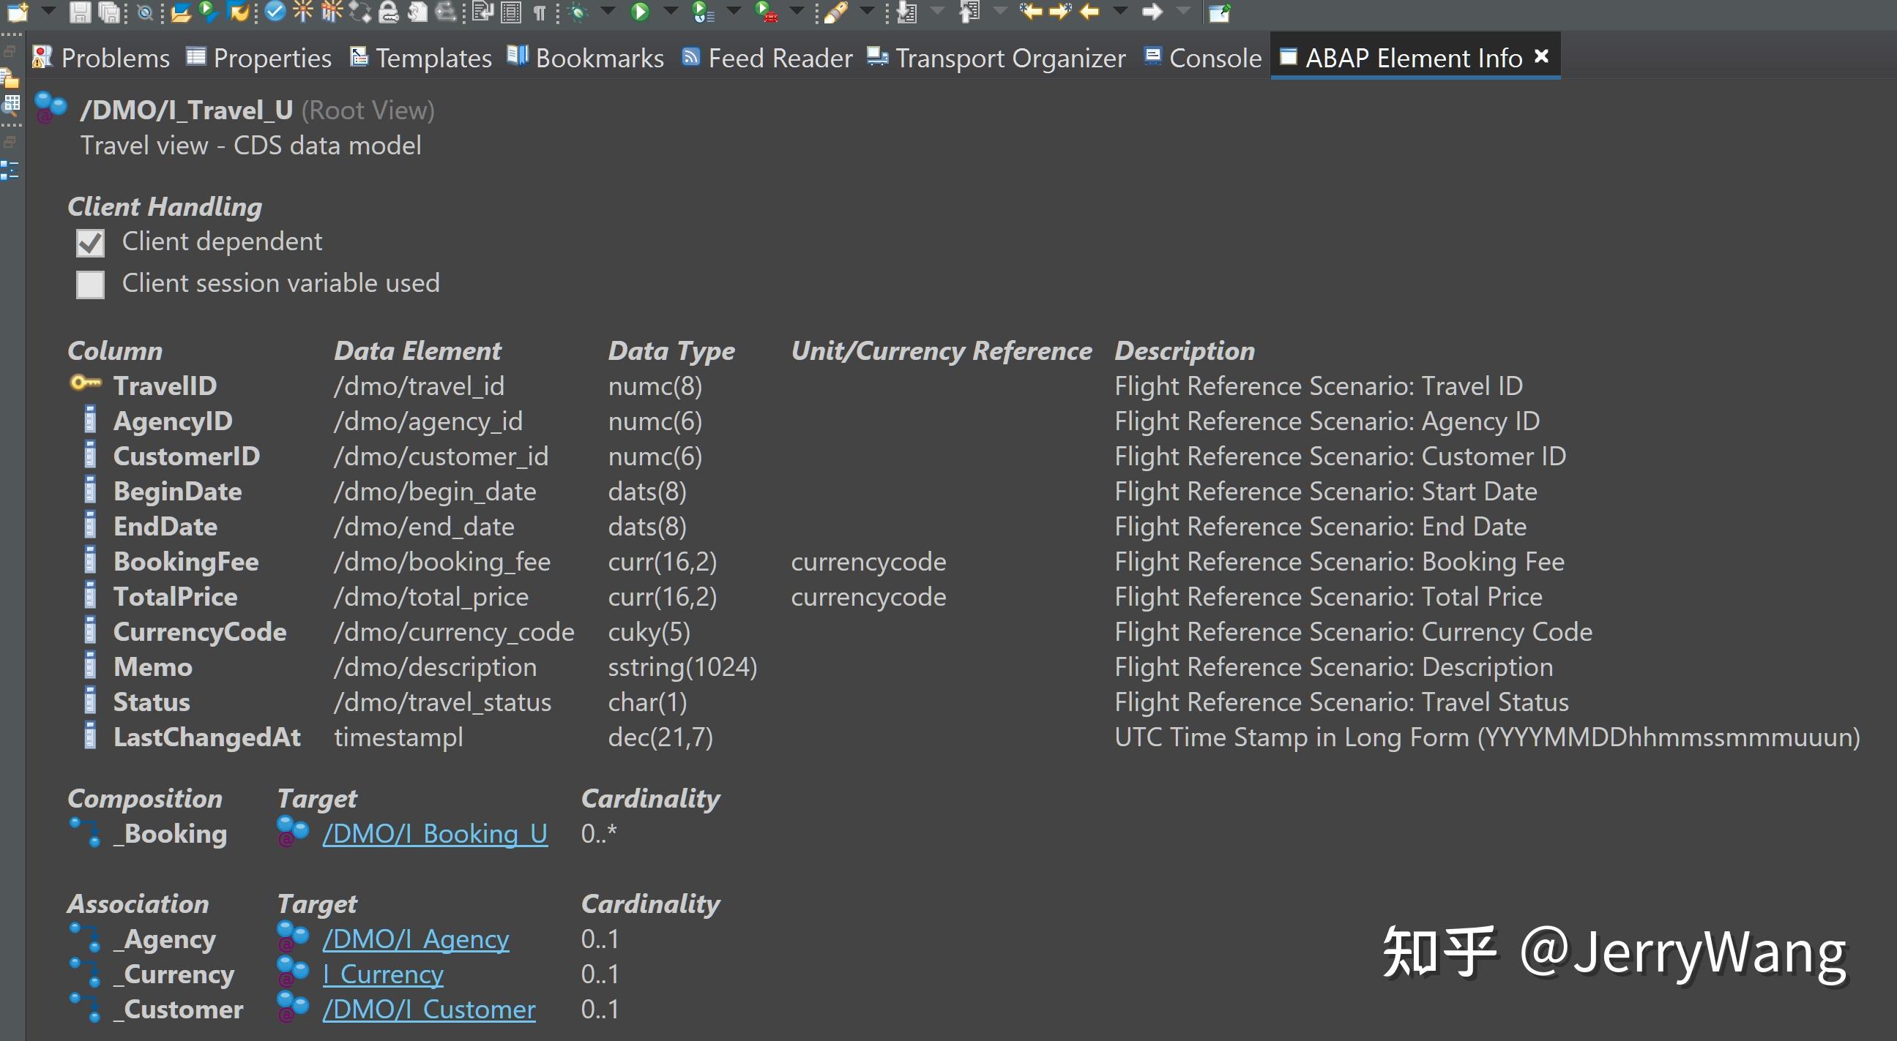Screen dimensions: 1897x1041
Task: Switch to the Transport Organizer tab
Action: click(x=1011, y=57)
